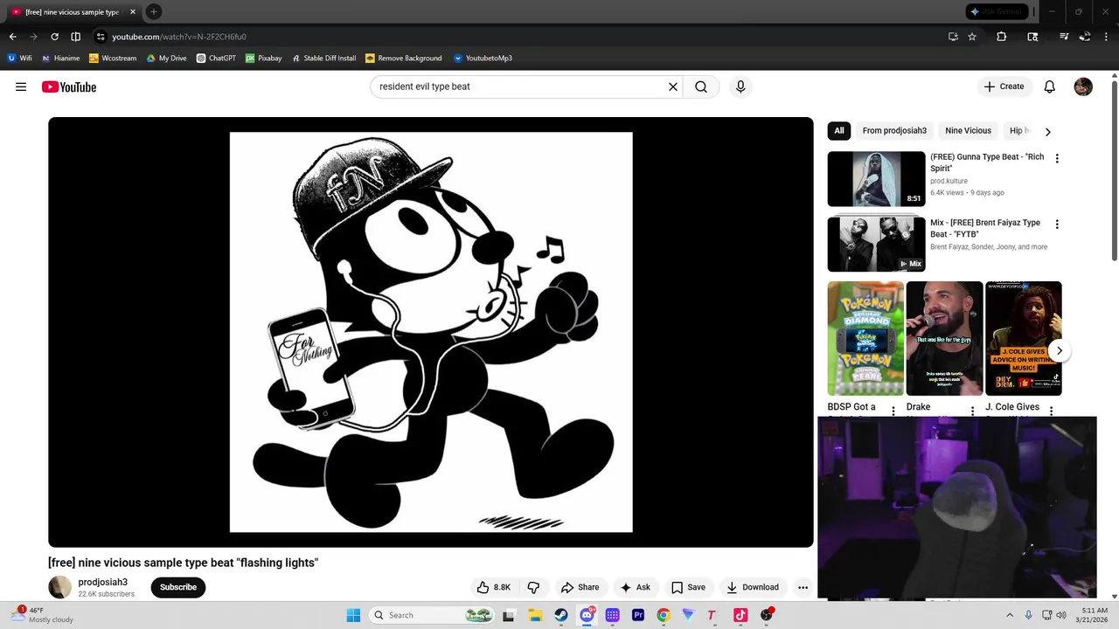The width and height of the screenshot is (1119, 629).
Task: Open Discord from the taskbar
Action: click(587, 615)
